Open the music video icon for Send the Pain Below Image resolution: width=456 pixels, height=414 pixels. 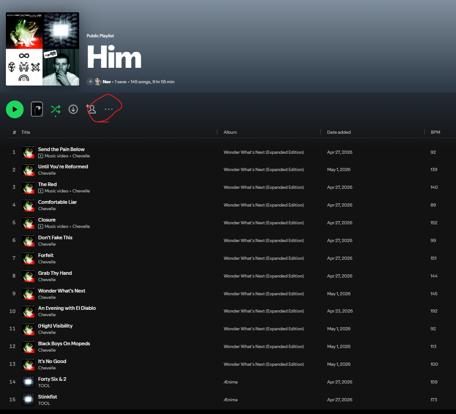click(x=41, y=156)
